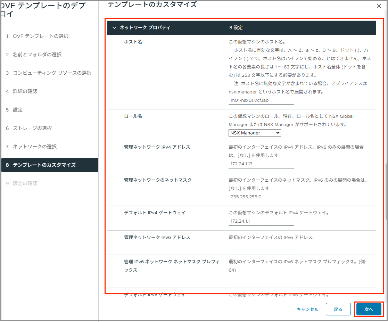Viewport: 388px width, 322px height.
Task: Go to step 3 コンピューティング リソースの選択
Action: pos(49,73)
